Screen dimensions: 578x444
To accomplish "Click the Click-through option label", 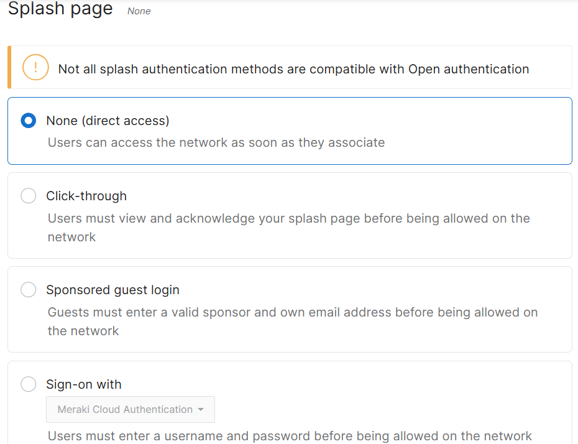I will (86, 196).
